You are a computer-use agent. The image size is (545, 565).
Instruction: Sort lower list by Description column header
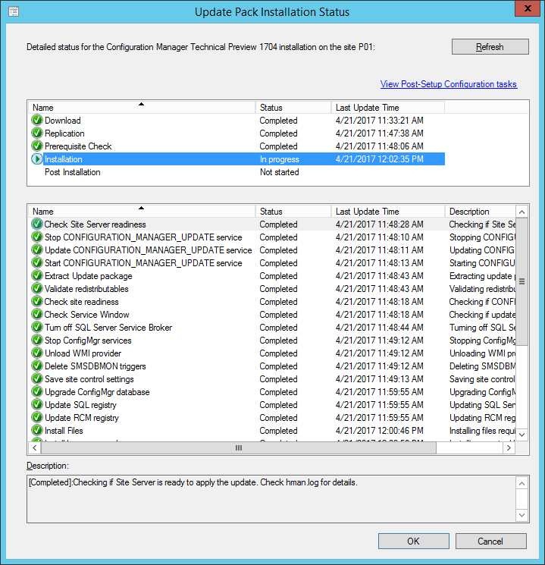click(480, 211)
